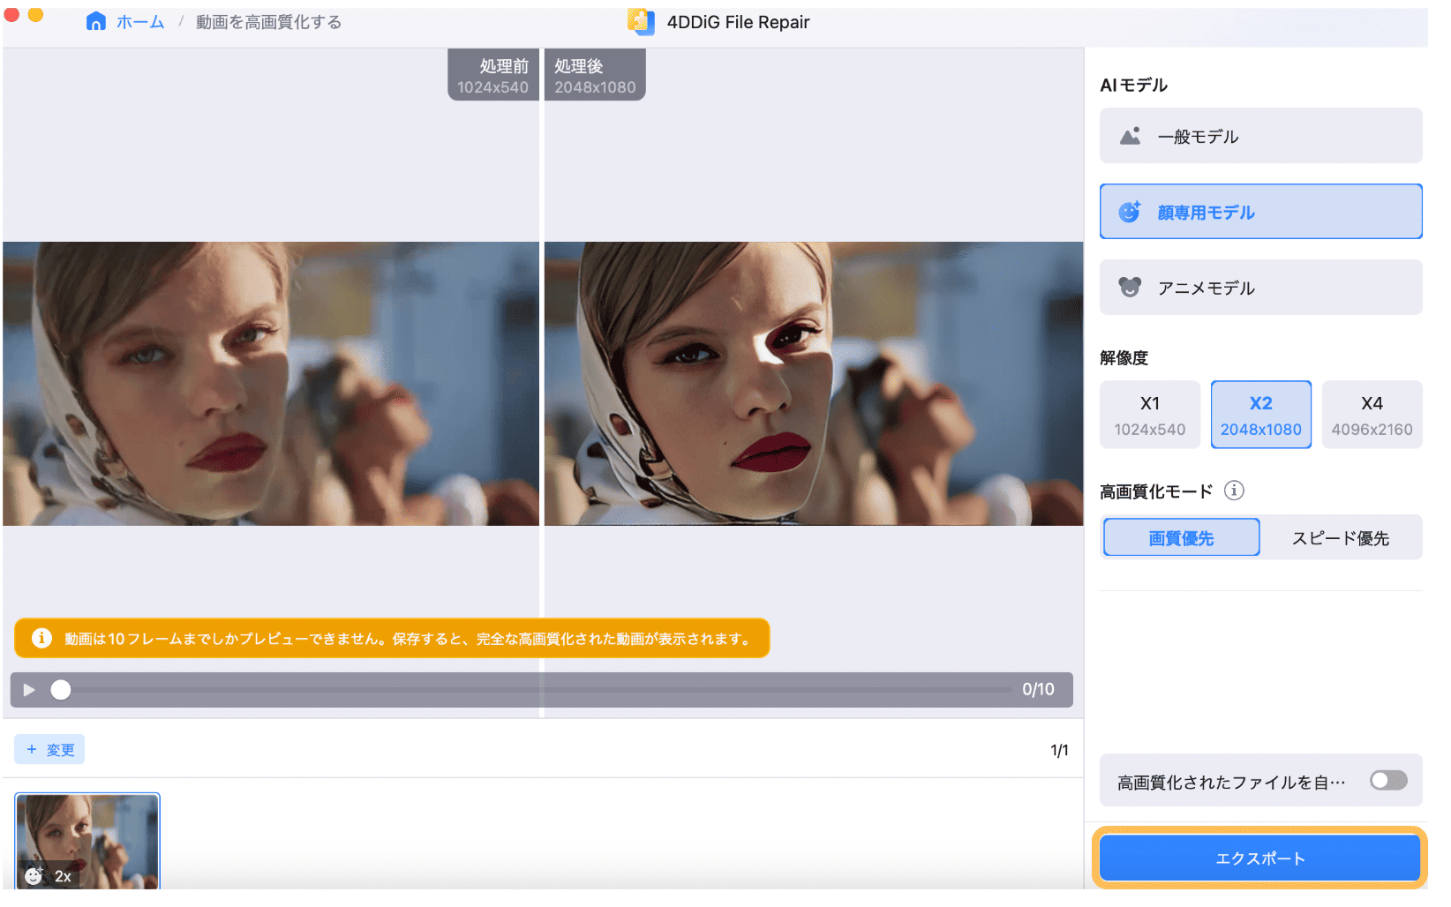Viewport: 1451px width, 907px height.
Task: Play the preview video
Action: coord(29,689)
